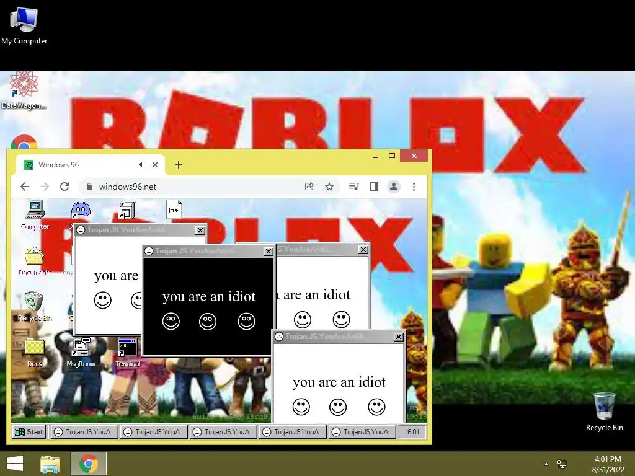
Task: Bookmark this page with the star icon
Action: [329, 187]
